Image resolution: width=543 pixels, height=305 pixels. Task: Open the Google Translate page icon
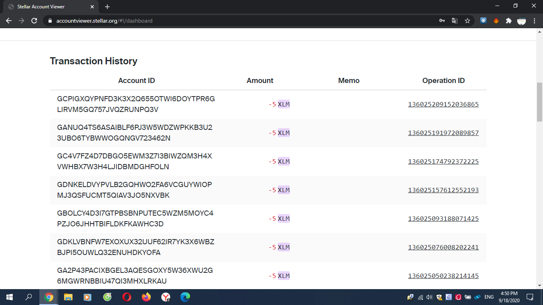(x=454, y=21)
